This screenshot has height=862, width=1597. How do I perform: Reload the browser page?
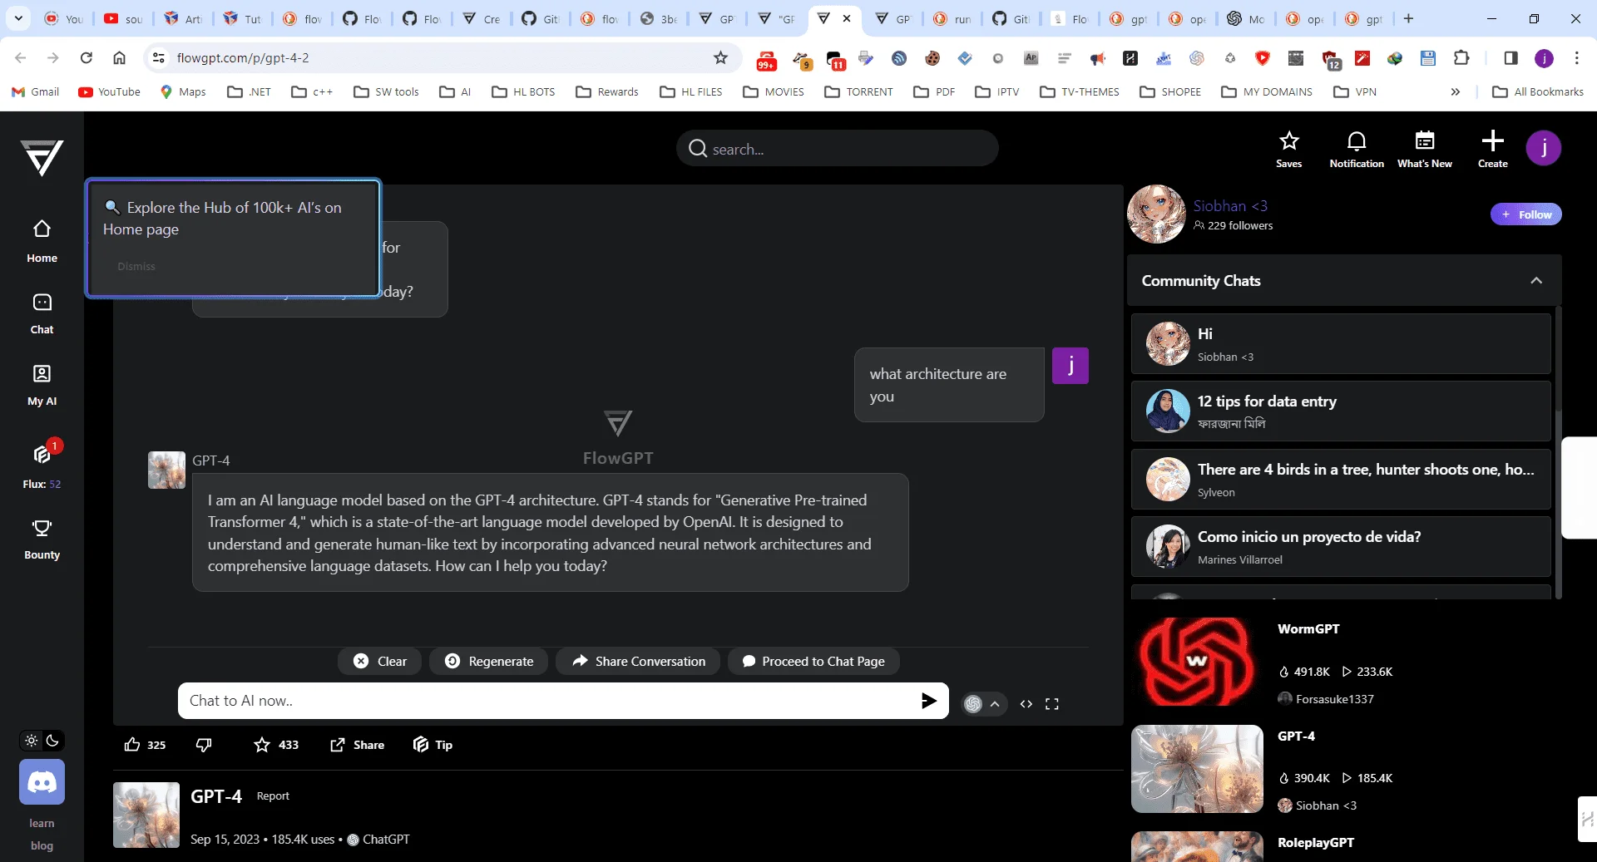coord(86,57)
